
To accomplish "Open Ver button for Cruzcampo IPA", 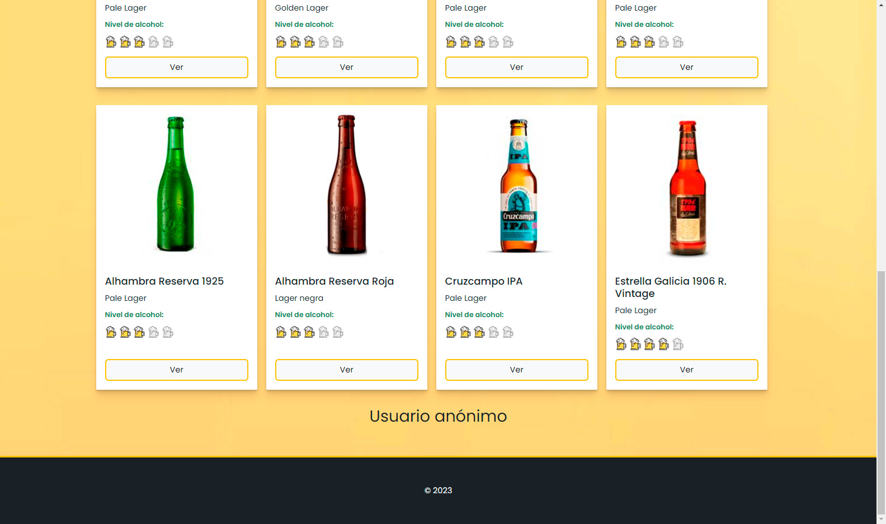I will pos(517,370).
